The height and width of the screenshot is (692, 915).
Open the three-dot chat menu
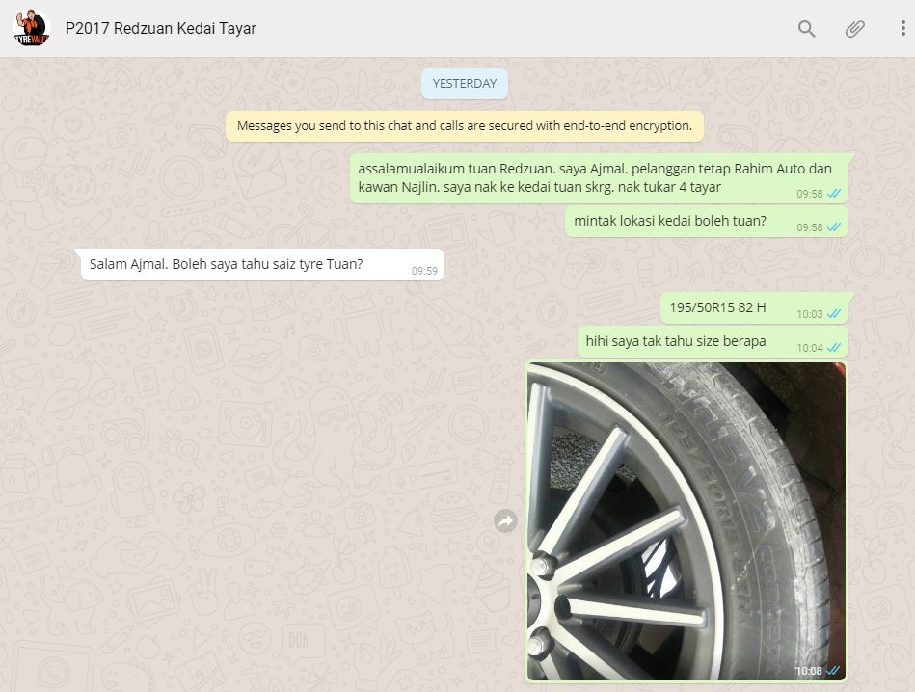click(x=902, y=28)
